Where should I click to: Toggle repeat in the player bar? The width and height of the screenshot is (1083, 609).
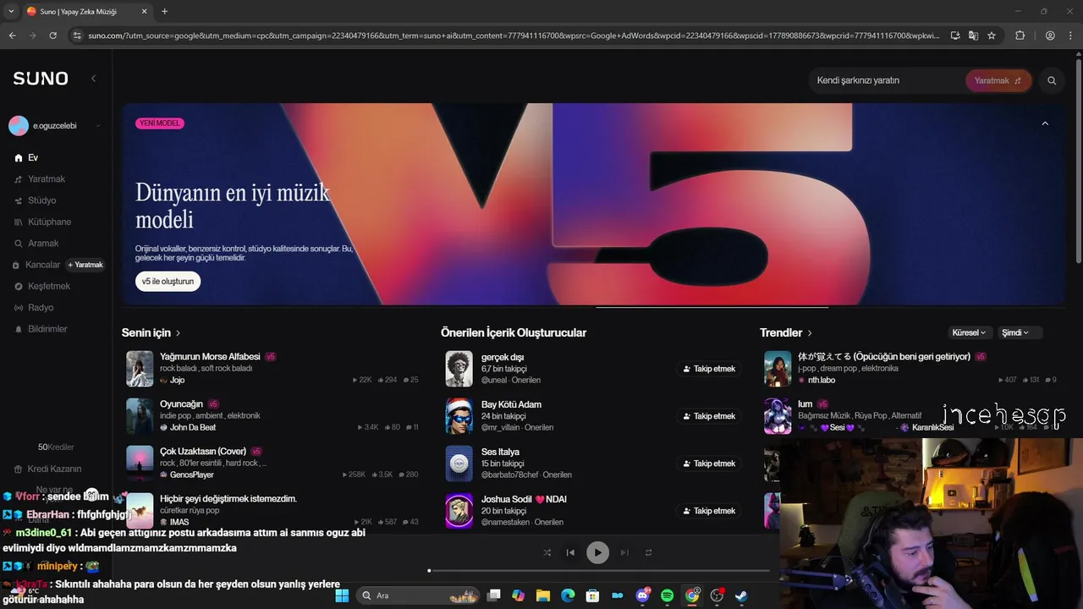point(649,552)
